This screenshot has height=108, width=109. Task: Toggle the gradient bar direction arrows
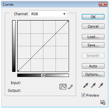[43, 75]
